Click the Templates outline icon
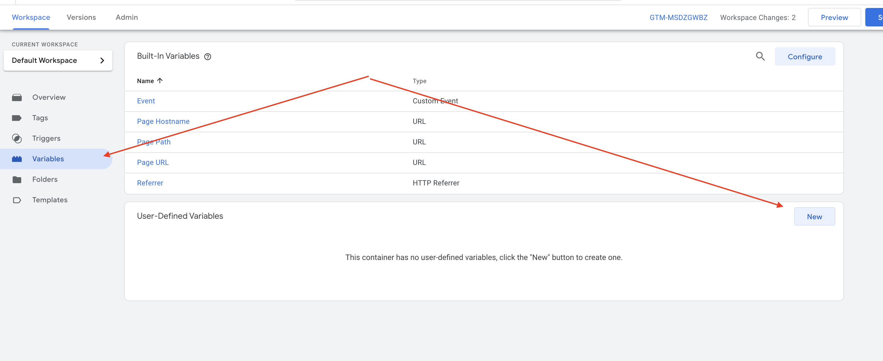This screenshot has height=361, width=883. pyautogui.click(x=17, y=200)
